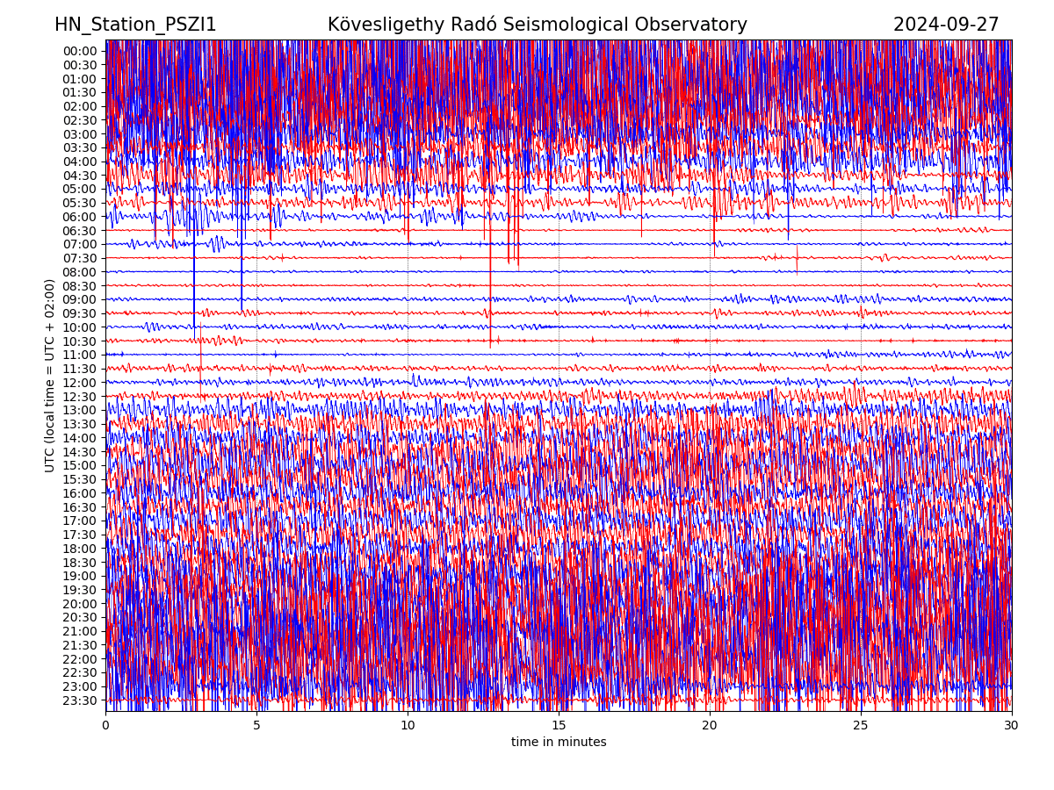
Task: Select the 5 minute x-axis tick label
Action: point(256,726)
